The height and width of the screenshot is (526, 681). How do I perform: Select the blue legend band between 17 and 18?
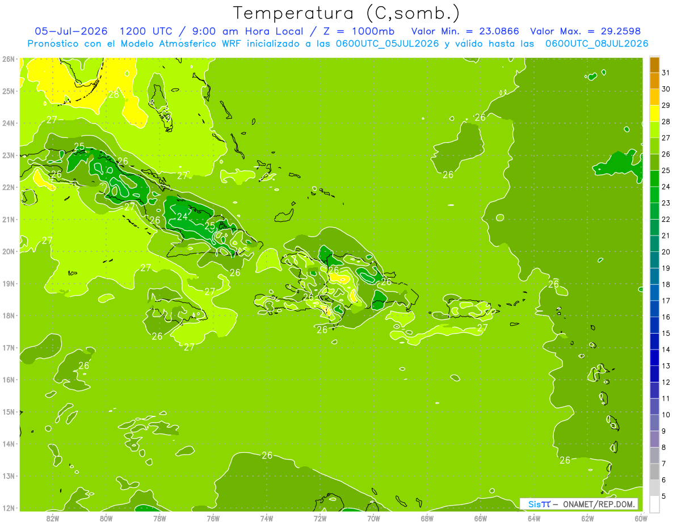pyautogui.click(x=654, y=292)
